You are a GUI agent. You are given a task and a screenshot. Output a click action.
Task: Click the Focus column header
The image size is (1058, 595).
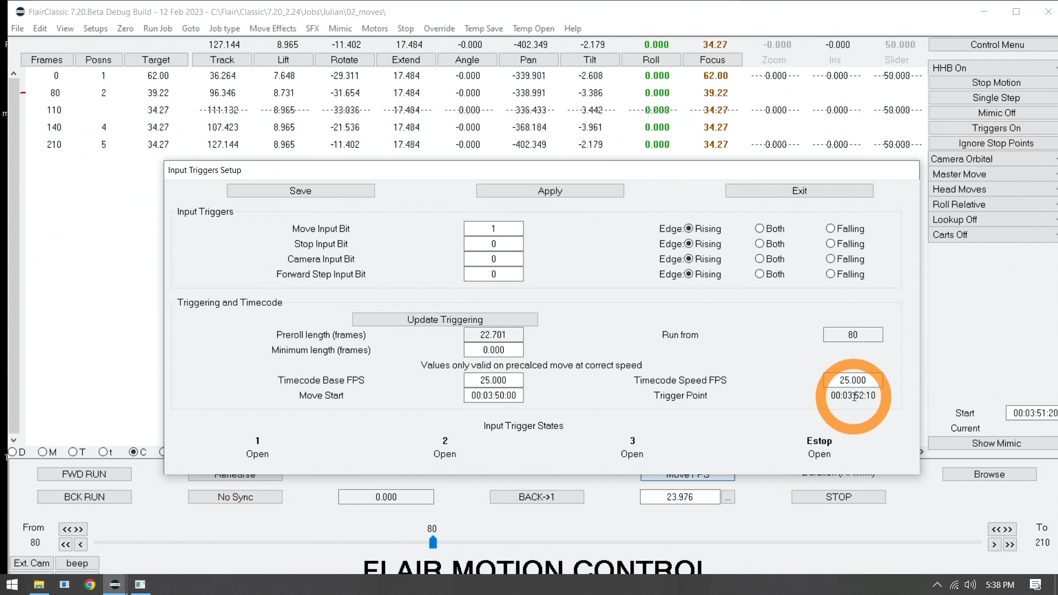712,59
